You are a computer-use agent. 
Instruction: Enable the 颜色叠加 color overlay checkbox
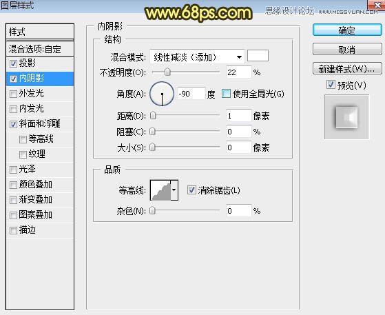tap(13, 185)
